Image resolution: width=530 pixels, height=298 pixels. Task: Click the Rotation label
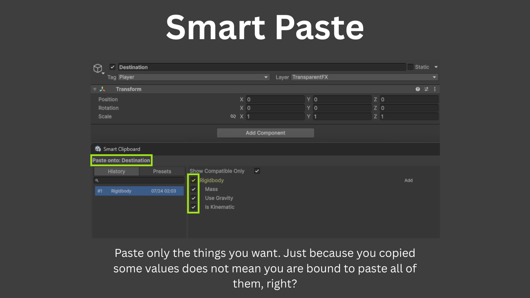108,108
